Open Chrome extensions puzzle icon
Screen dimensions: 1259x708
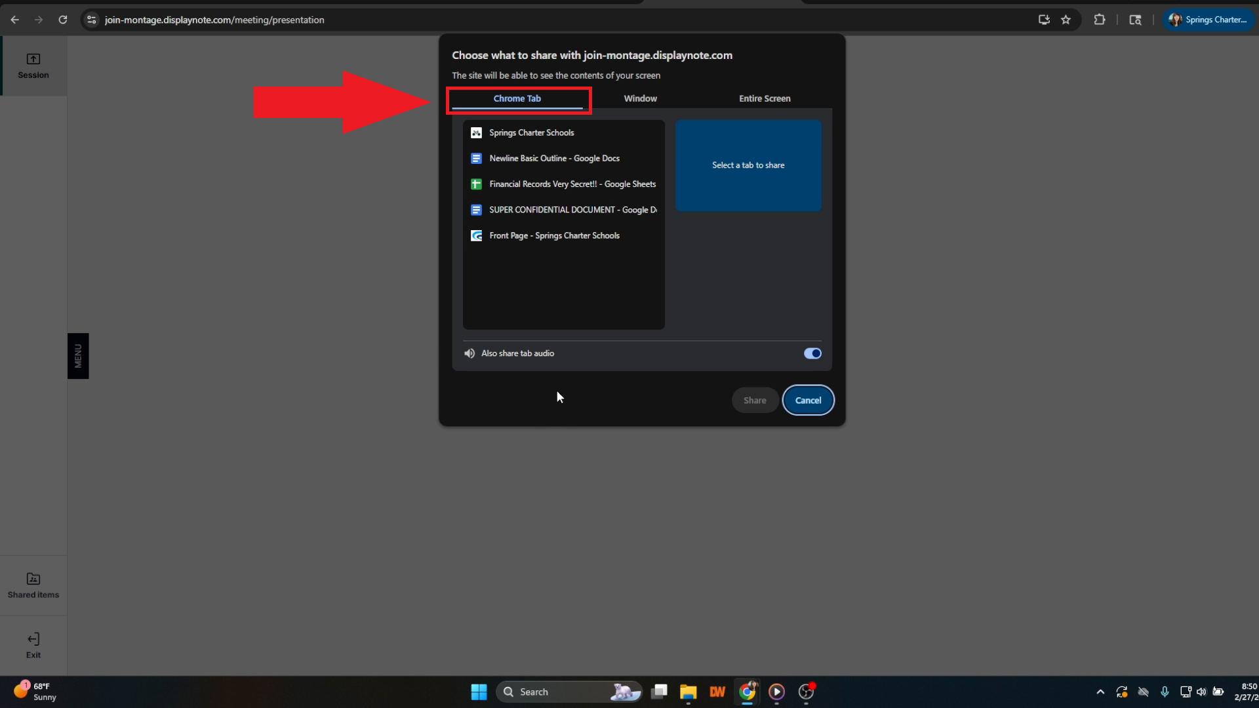[1100, 20]
